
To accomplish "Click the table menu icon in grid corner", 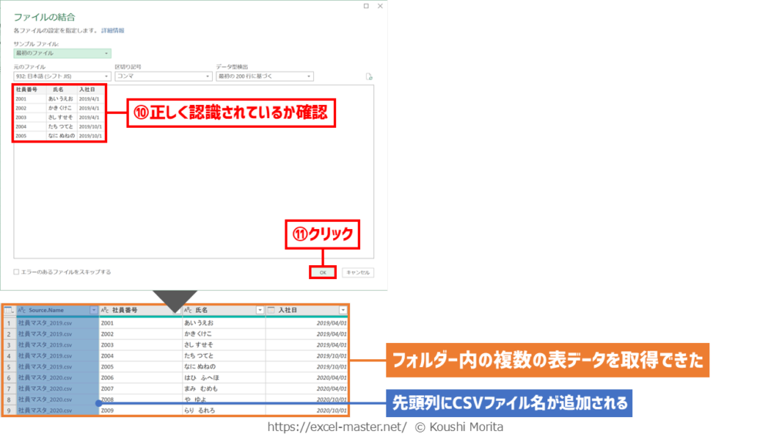I will (8, 310).
